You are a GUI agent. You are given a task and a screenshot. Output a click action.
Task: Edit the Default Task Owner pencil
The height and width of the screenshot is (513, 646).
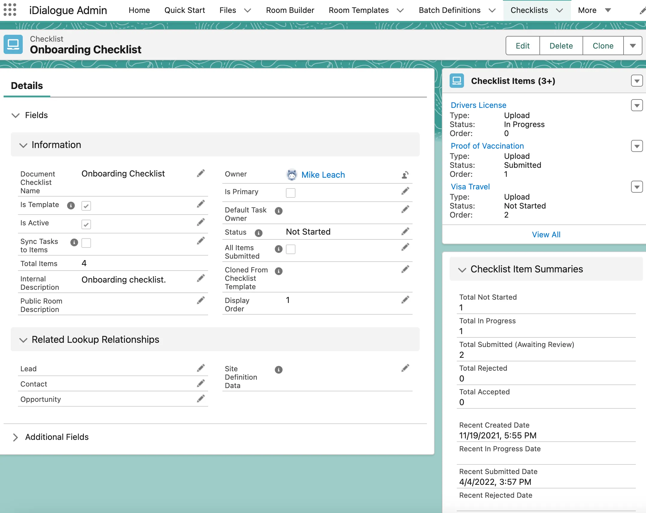(x=405, y=209)
